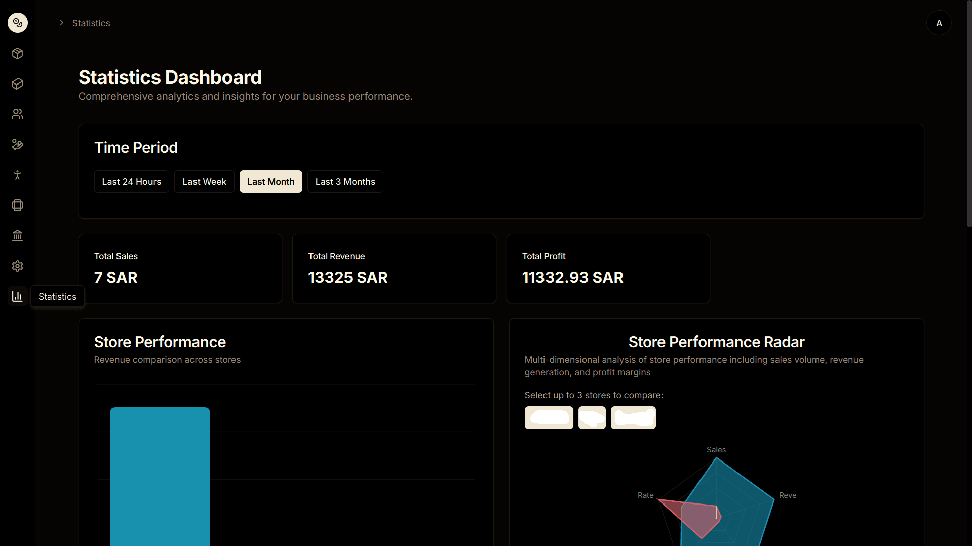Click the bank building sidebar icon
972x546 pixels.
click(18, 236)
